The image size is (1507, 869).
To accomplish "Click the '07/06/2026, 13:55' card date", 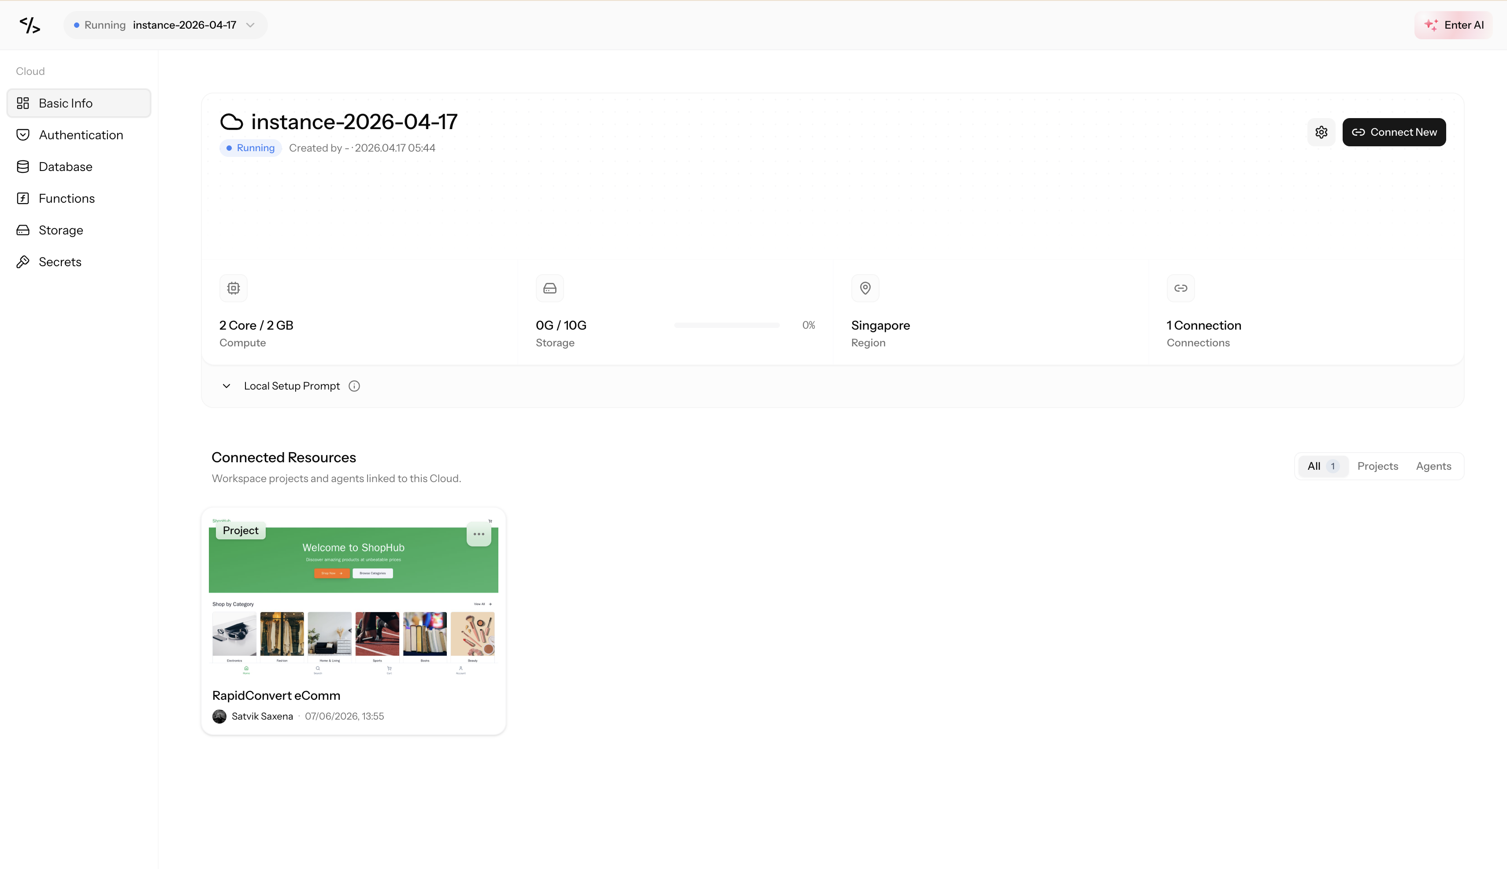I will (345, 716).
